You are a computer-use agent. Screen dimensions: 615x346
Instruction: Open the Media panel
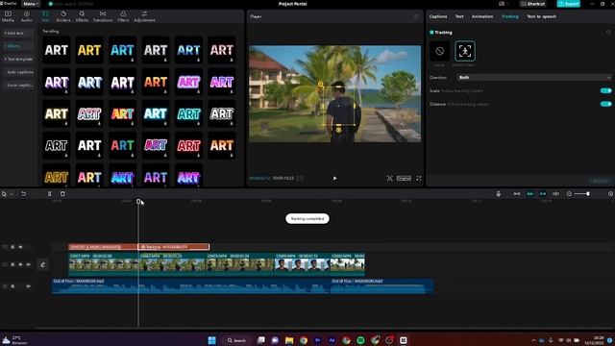(x=8, y=16)
